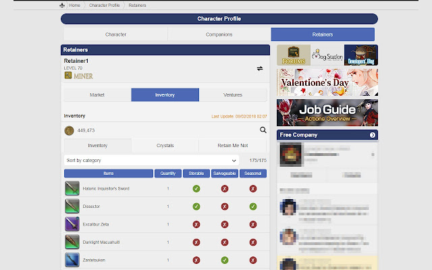Sort by the Items column header
This screenshot has height=270, width=432.
coord(109,173)
